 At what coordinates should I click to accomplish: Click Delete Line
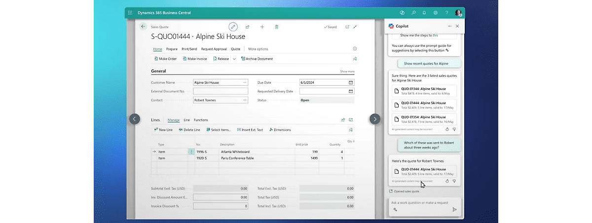[x=189, y=130]
